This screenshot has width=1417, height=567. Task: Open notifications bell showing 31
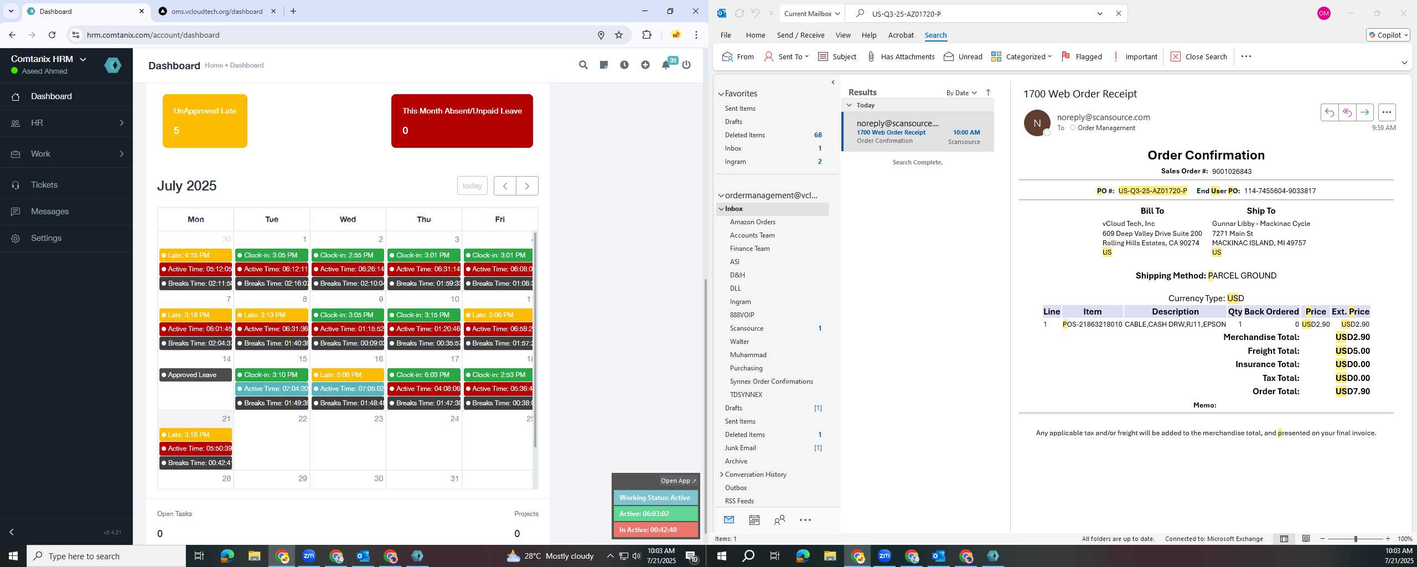(x=666, y=64)
